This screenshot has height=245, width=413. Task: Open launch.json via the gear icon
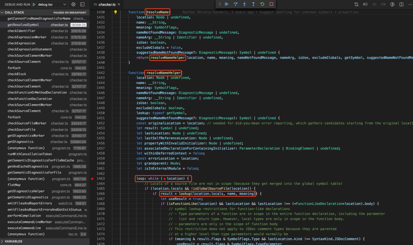(73, 5)
